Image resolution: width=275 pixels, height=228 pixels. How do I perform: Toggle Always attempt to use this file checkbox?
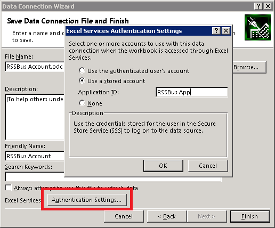point(8,188)
